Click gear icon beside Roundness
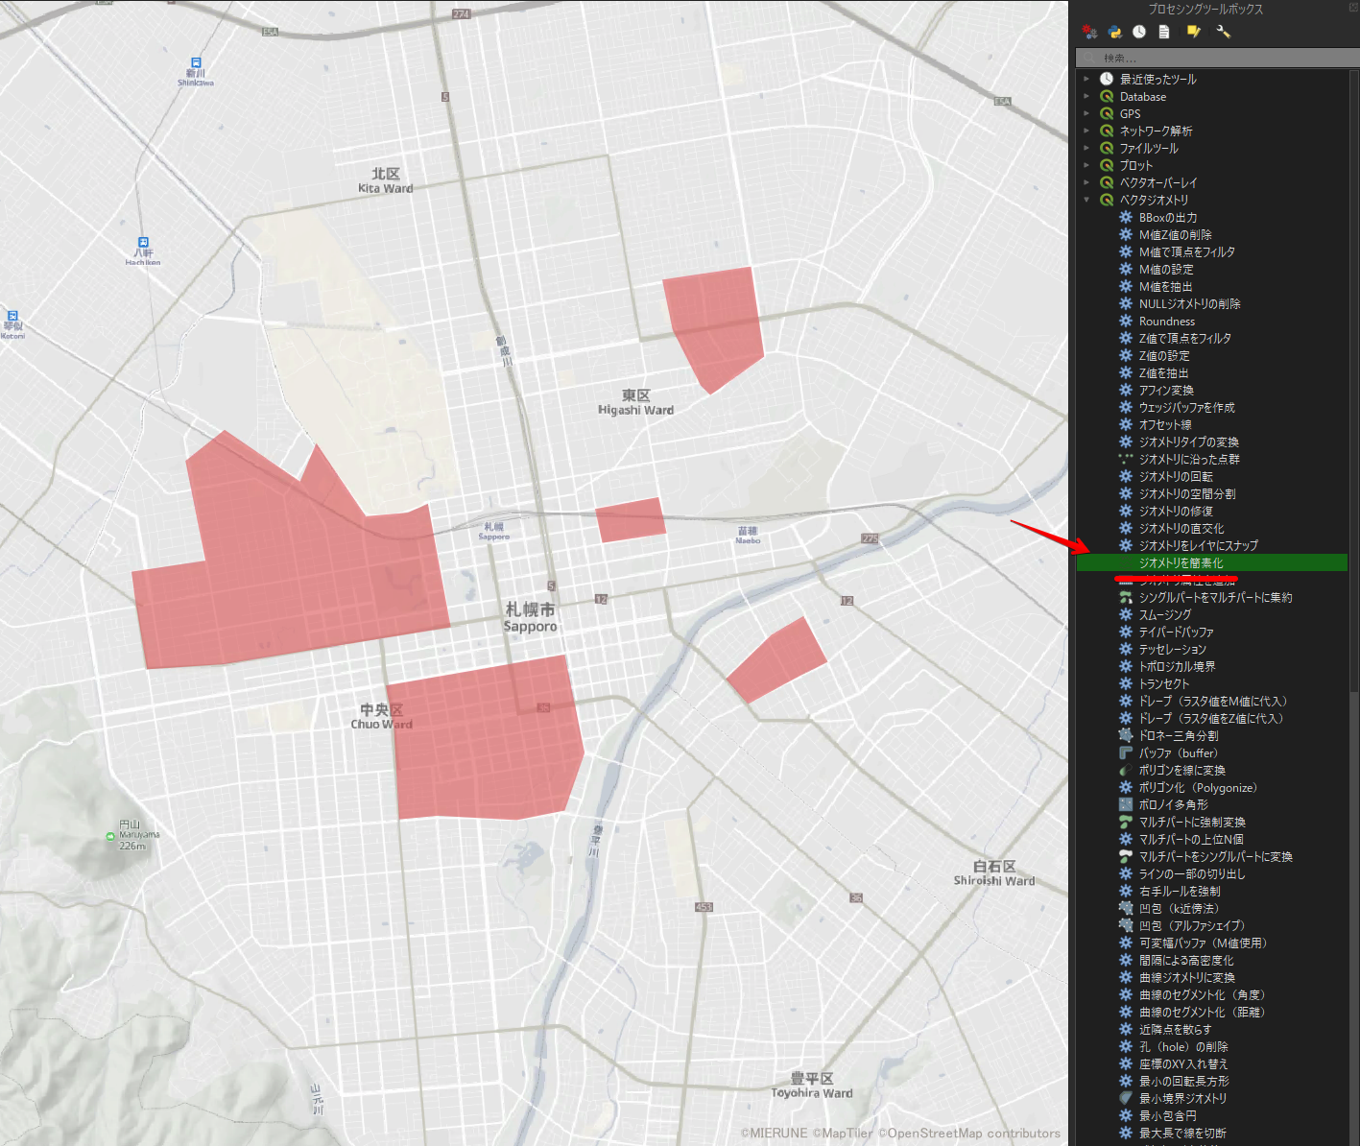 pos(1126,321)
